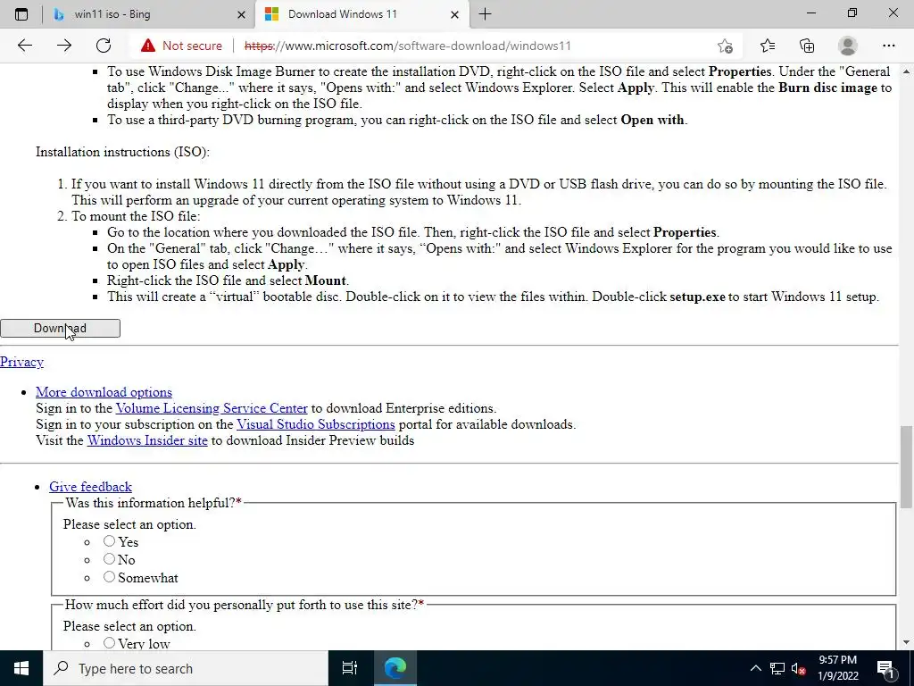Open Volume Licensing Service Center link

212,408
